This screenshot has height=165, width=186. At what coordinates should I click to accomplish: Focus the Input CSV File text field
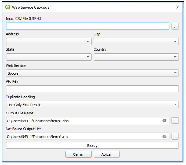[88, 26]
